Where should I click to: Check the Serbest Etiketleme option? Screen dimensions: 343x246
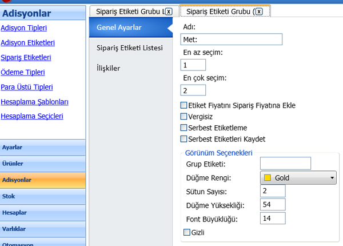click(x=184, y=128)
